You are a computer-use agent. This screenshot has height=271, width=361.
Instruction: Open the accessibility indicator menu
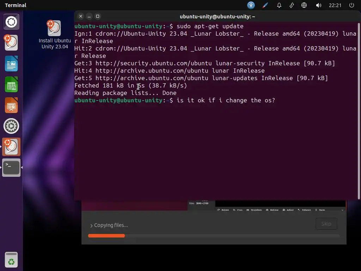click(251, 5)
